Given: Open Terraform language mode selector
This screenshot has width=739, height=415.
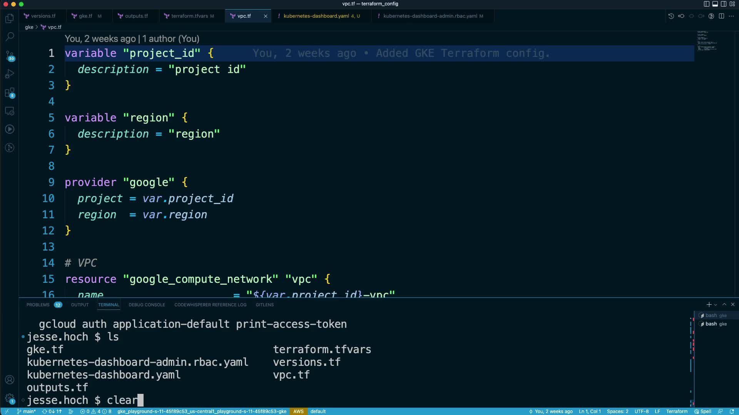Looking at the screenshot, I should [677, 411].
